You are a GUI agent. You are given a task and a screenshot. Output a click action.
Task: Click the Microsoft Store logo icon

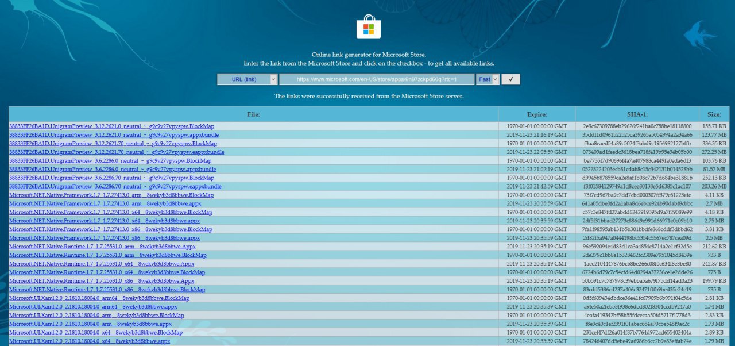(368, 26)
